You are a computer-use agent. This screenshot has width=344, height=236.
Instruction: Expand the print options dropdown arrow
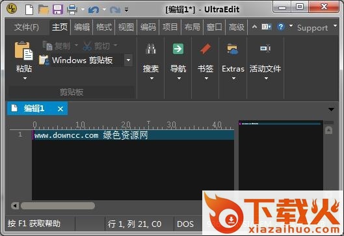coord(83,10)
